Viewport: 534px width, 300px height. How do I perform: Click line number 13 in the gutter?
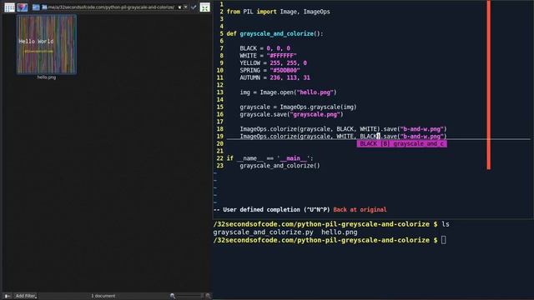(220, 92)
